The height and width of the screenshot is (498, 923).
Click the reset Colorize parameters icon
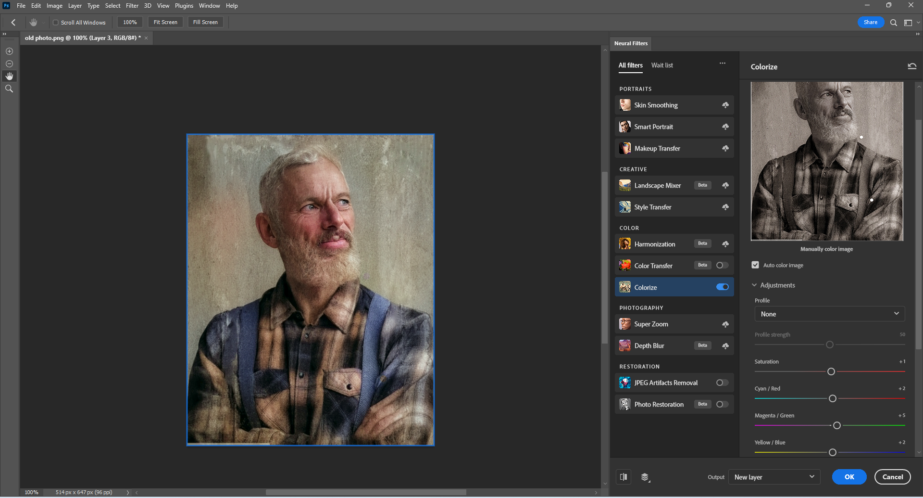(912, 66)
